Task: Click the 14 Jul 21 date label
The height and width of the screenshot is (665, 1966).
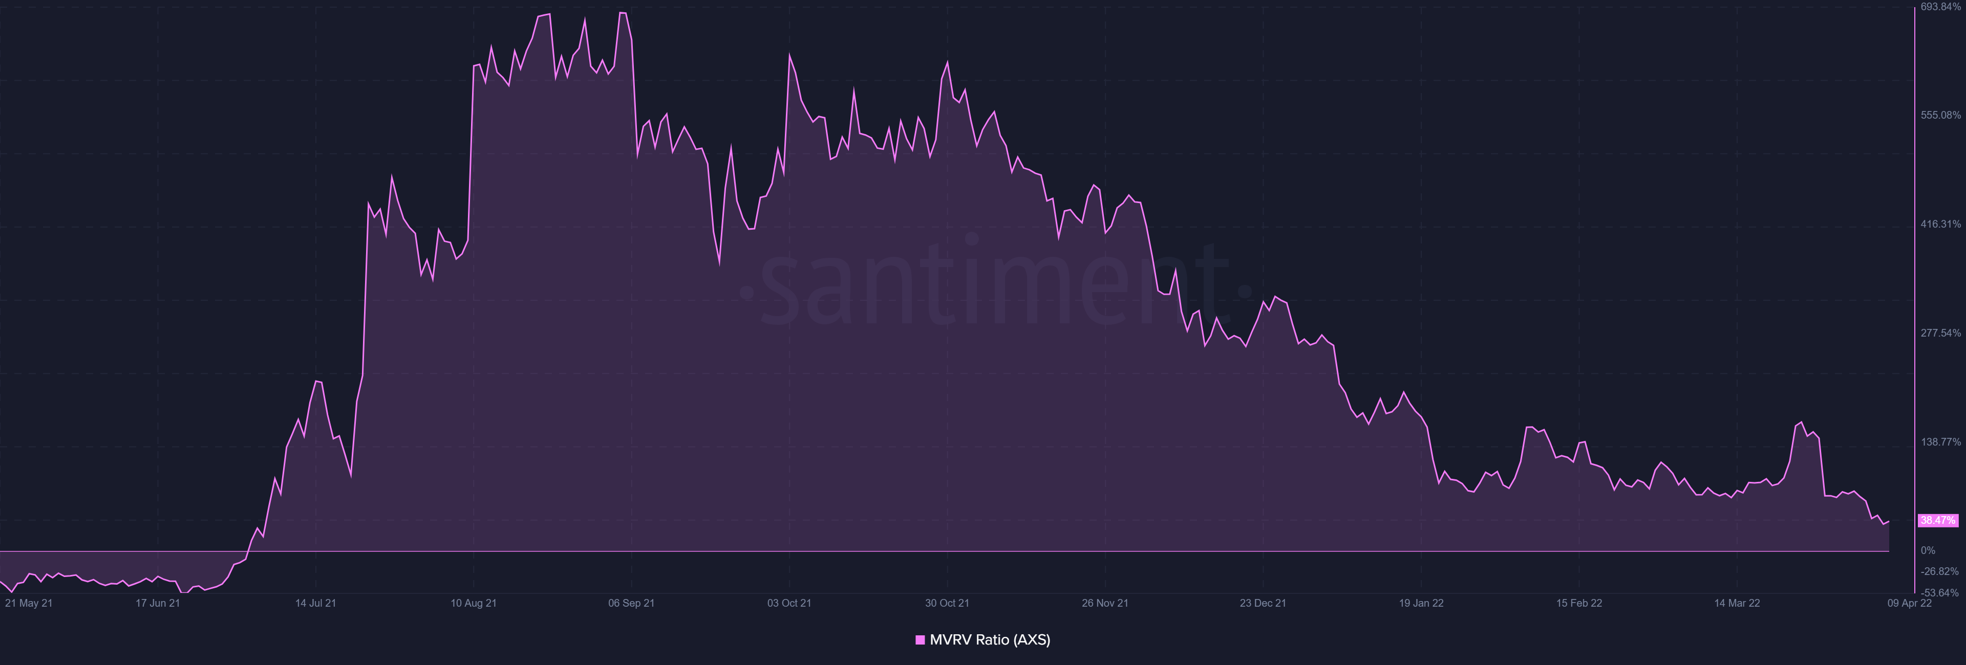Action: click(x=315, y=603)
